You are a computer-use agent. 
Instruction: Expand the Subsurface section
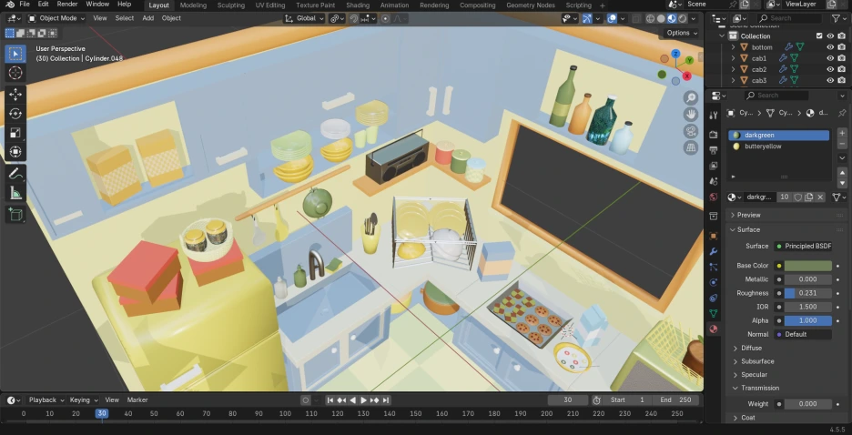[x=757, y=361]
